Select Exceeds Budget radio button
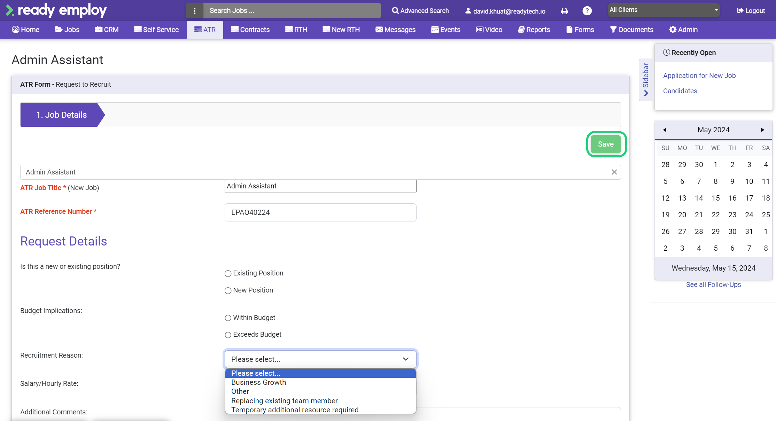Viewport: 776px width, 421px height. pyautogui.click(x=228, y=335)
